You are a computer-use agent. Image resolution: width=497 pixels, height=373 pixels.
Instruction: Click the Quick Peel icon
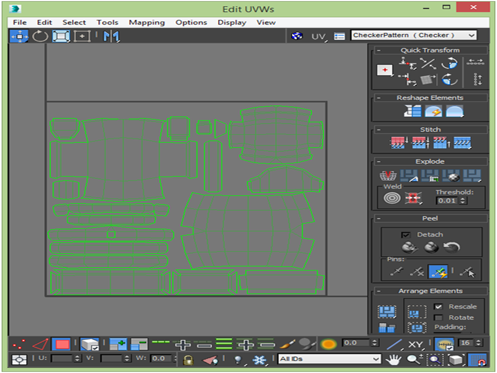(x=409, y=247)
